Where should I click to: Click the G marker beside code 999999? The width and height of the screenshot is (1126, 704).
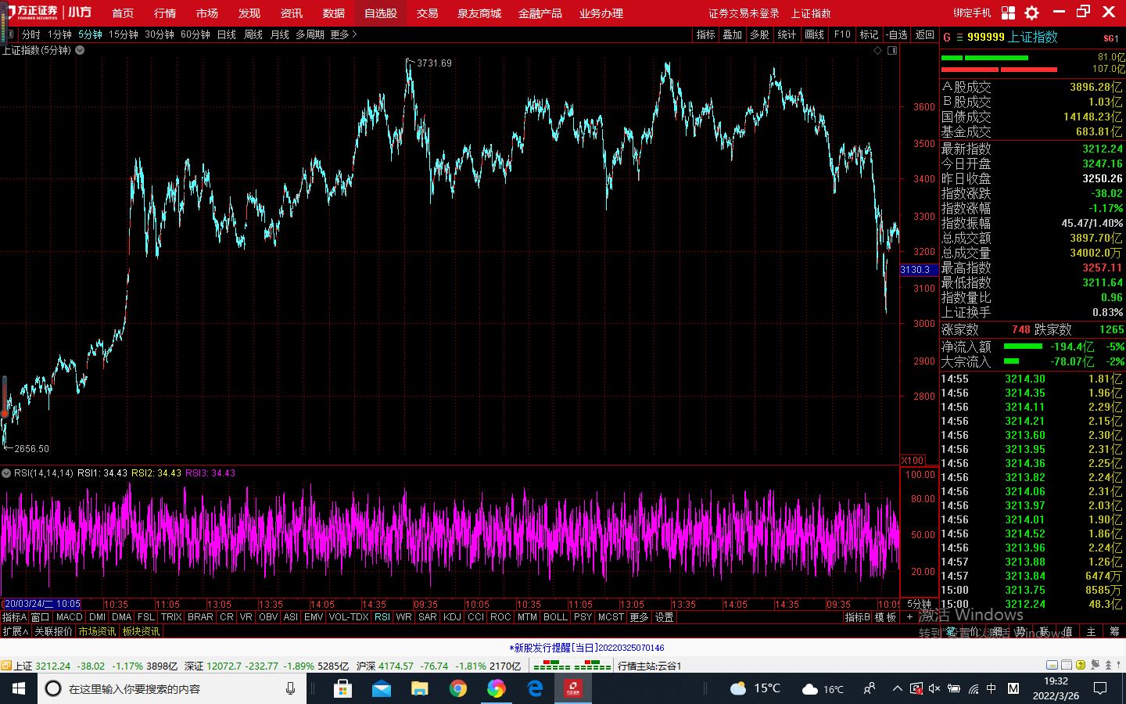coord(947,37)
